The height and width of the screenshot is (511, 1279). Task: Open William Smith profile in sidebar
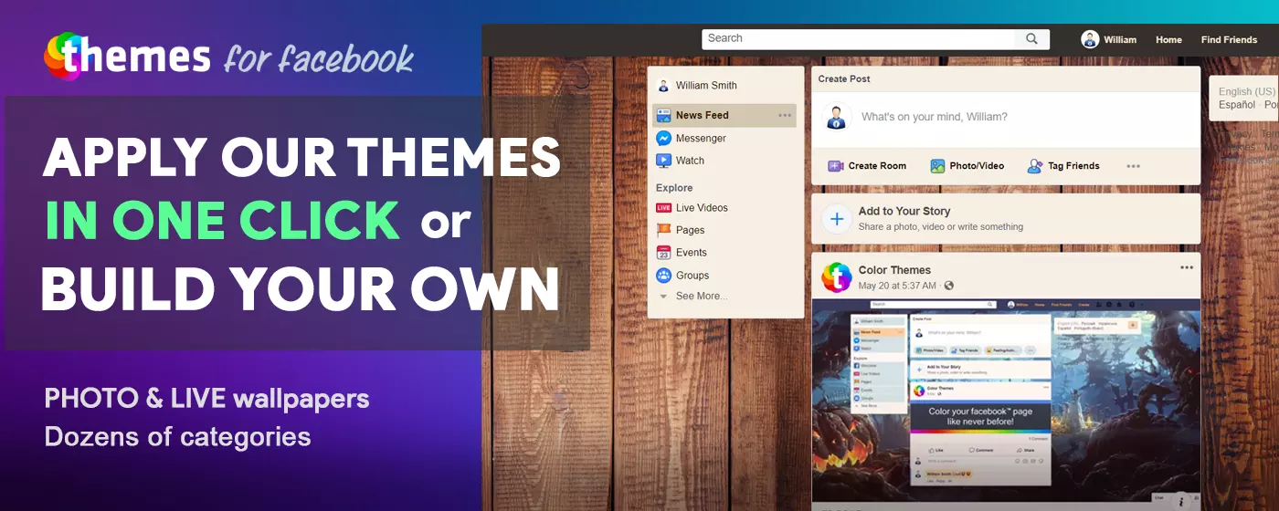tap(706, 86)
